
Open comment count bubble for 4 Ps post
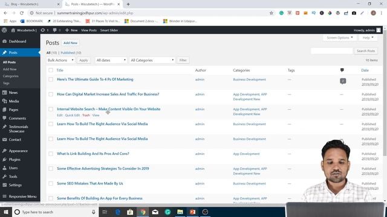click(x=343, y=81)
